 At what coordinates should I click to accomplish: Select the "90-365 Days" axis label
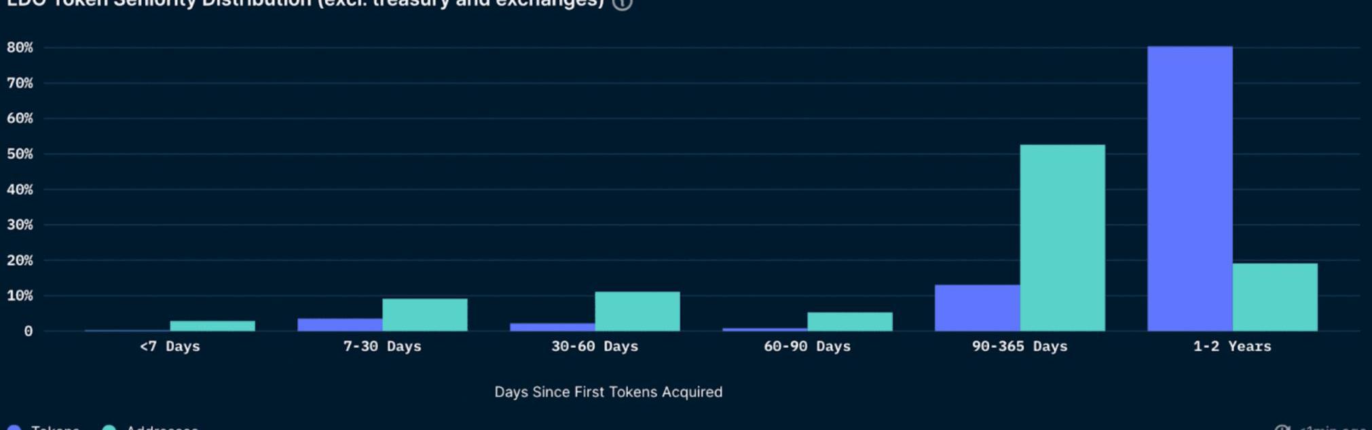1020,347
